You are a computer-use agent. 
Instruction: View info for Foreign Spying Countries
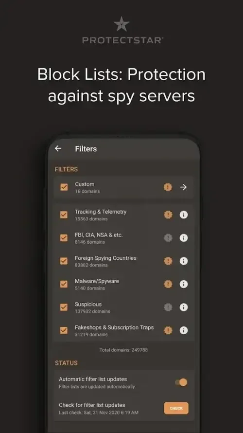tap(184, 261)
